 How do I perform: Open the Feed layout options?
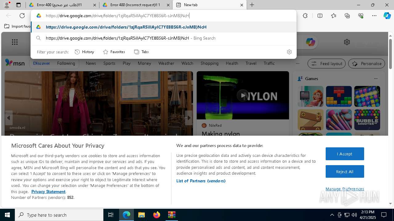coord(327,64)
